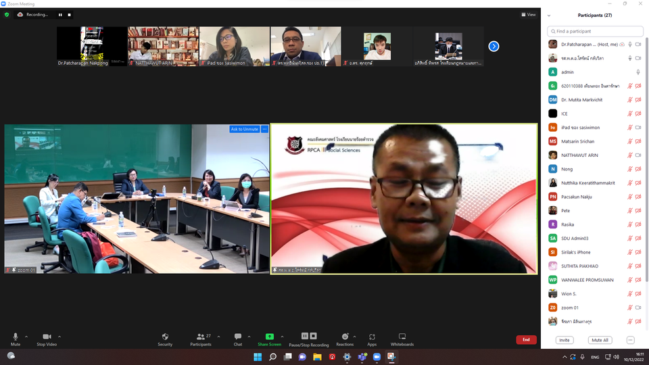The image size is (649, 365).
Task: Click the Find a participant search field
Action: pos(595,31)
